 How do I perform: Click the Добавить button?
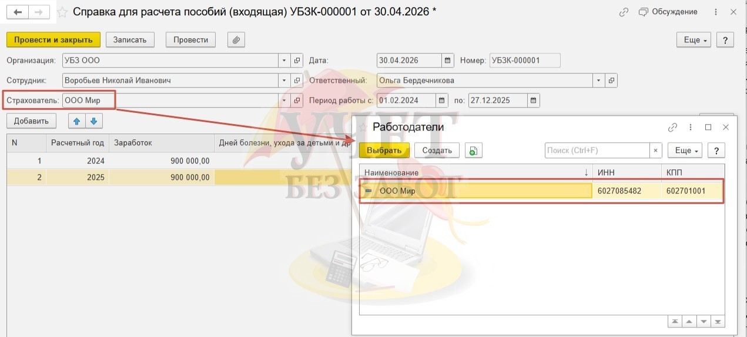coord(31,121)
